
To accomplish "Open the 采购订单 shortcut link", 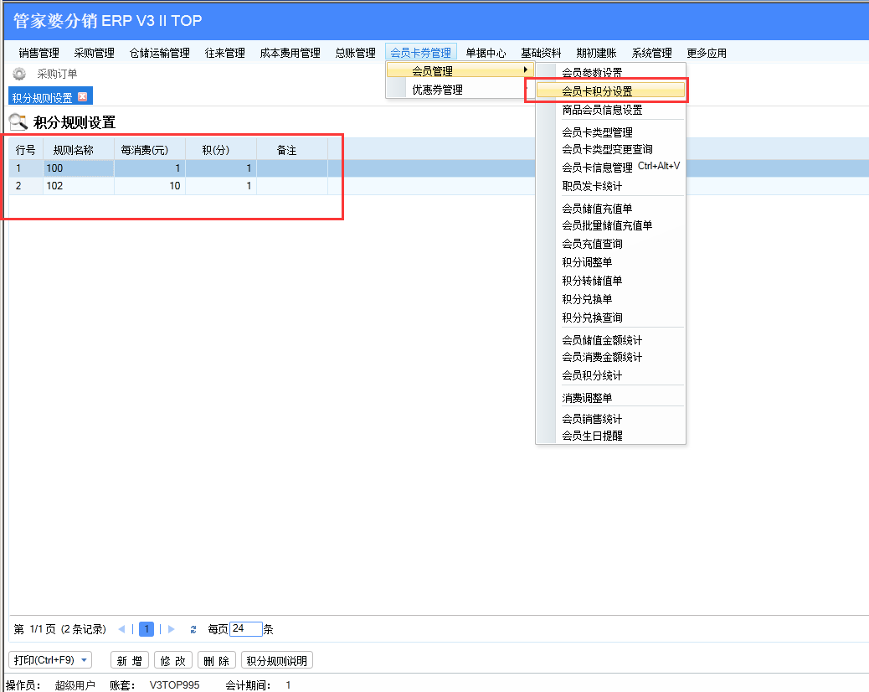I will point(57,74).
